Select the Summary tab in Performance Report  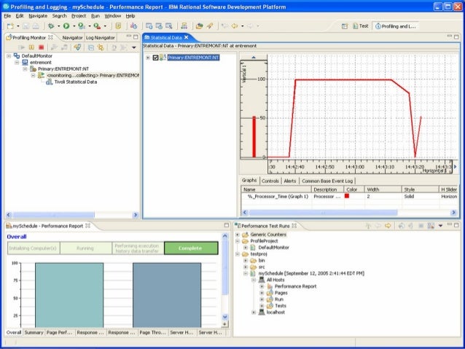coord(34,332)
